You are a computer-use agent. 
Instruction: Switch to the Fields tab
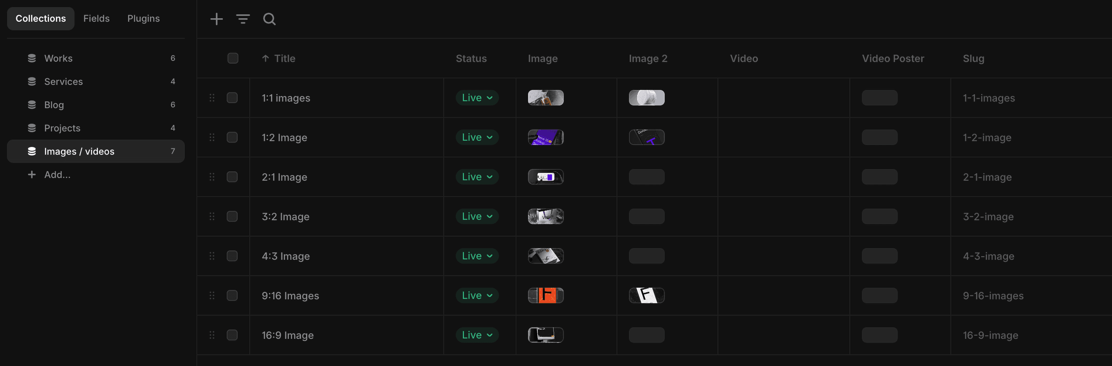97,19
